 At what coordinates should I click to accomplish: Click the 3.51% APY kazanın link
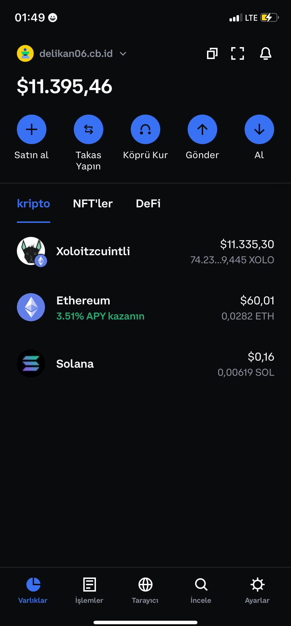click(101, 316)
